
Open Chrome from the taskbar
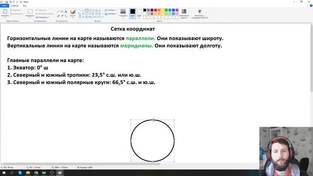point(36,173)
